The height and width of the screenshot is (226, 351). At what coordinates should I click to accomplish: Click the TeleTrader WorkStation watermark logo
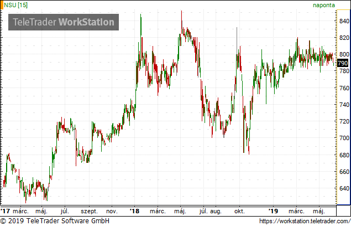63,22
